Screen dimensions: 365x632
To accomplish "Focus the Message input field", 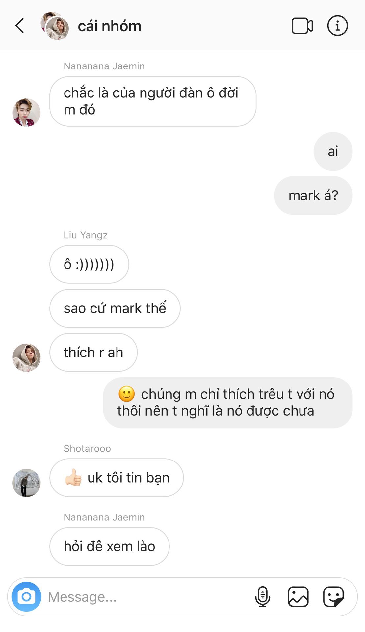I will 148,597.
